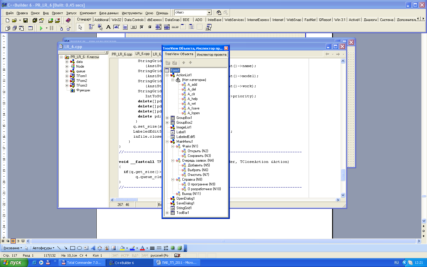The width and height of the screenshot is (427, 267).
Task: Open the Файл menu
Action: pos(9,13)
